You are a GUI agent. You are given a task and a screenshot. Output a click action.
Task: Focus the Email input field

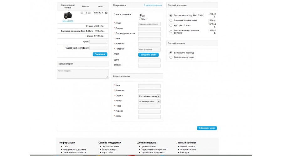point(149,24)
